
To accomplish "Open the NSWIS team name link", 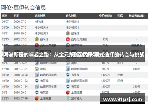I will click(39, 22).
